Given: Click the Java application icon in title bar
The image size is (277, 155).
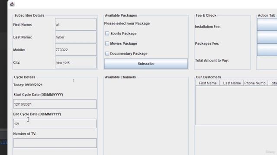Looking at the screenshot, I should [12, 4].
